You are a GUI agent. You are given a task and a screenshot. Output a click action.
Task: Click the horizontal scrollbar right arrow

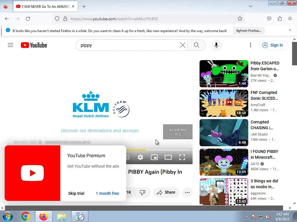point(290,208)
